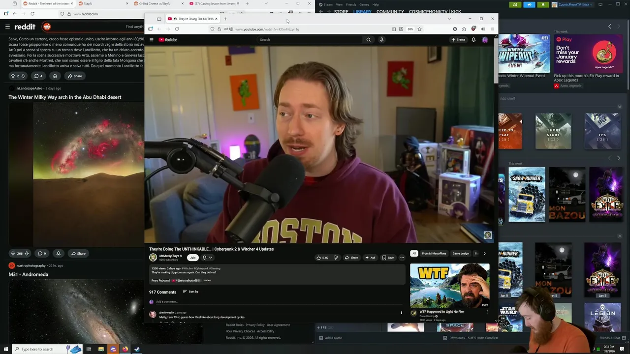Join MrMattyPlays channel membership
This screenshot has height=354, width=630.
(192, 258)
